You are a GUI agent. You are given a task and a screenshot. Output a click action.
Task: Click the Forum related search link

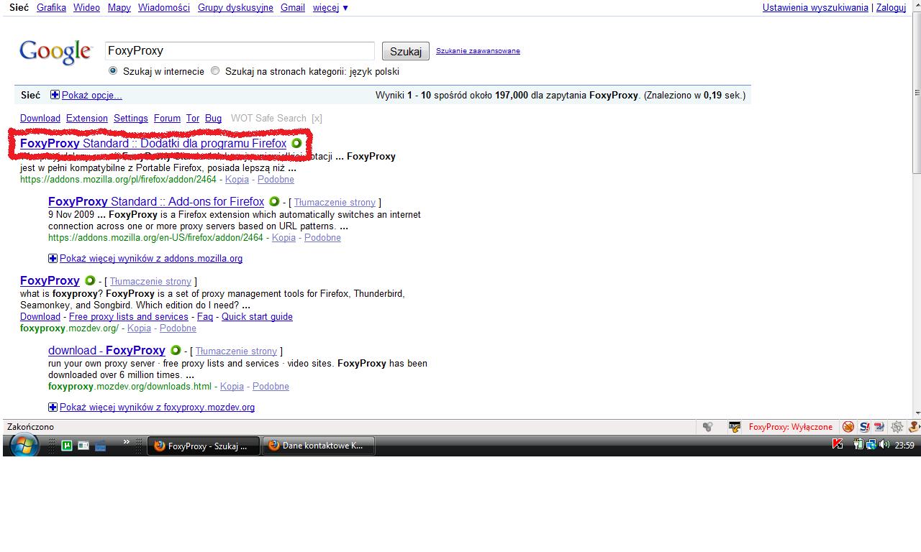point(167,118)
